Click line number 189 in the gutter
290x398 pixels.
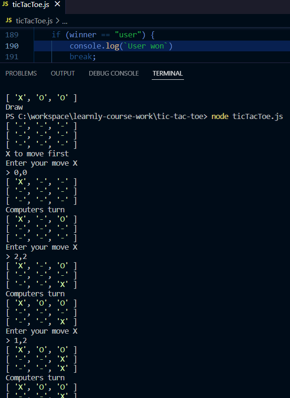click(x=12, y=35)
